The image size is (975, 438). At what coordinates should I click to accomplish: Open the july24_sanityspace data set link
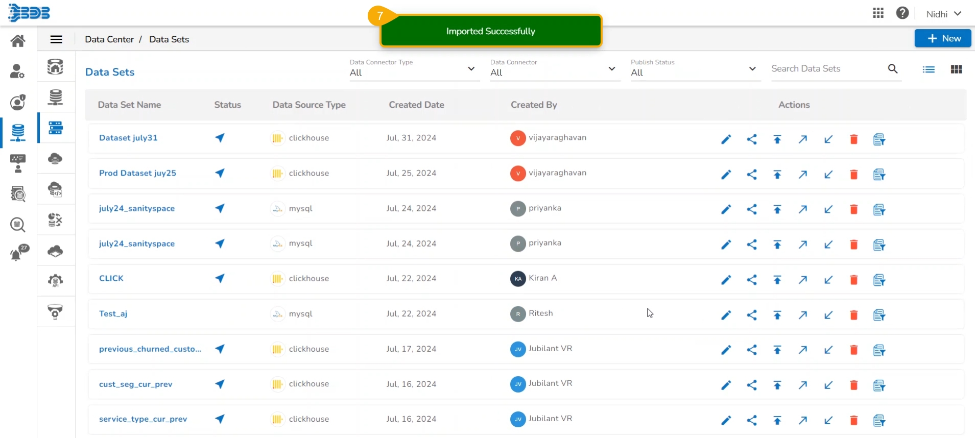pyautogui.click(x=137, y=208)
